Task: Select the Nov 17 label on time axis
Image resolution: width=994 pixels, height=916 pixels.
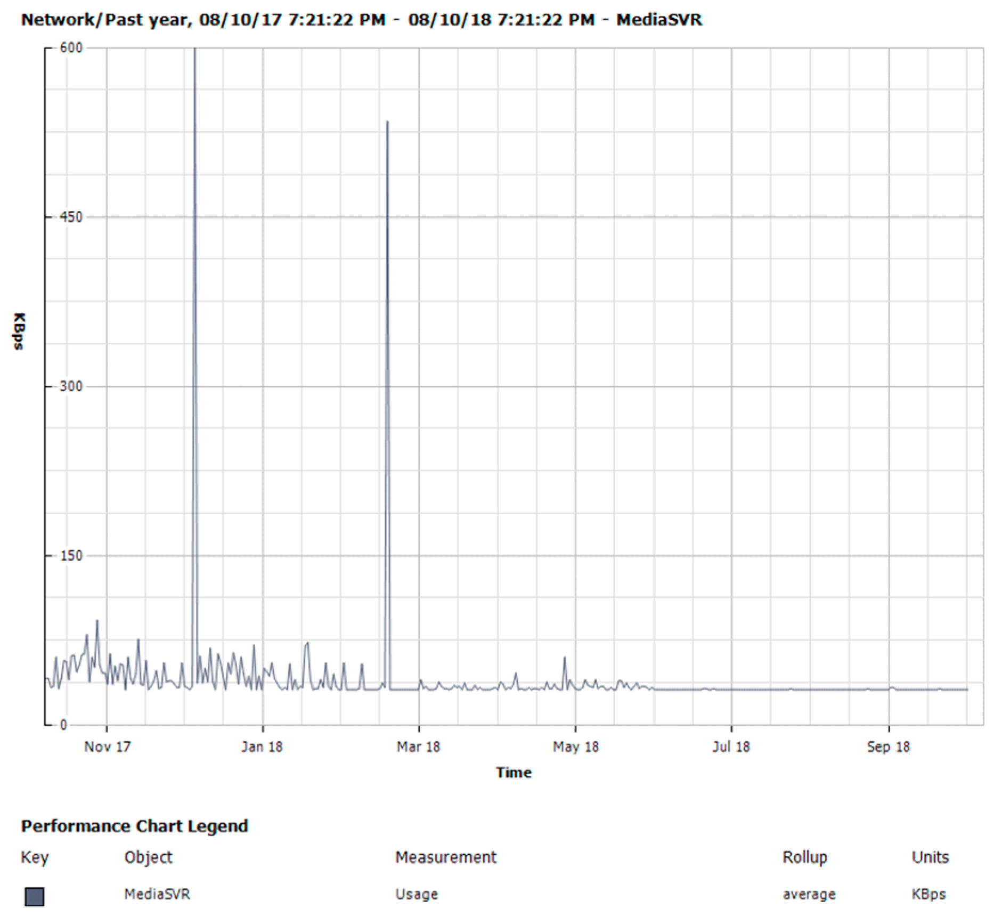Action: click(x=107, y=747)
